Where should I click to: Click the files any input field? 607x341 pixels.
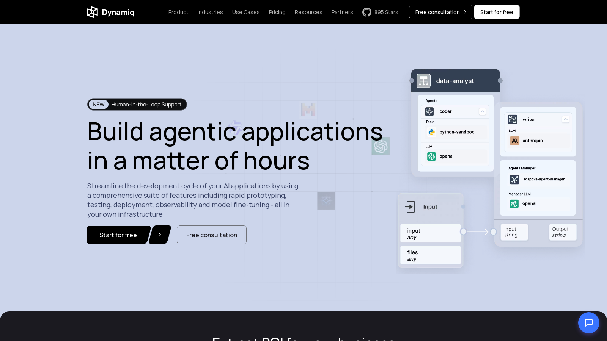tap(430, 255)
